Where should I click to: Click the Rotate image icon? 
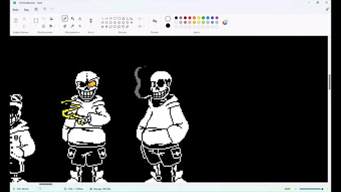[51, 19]
